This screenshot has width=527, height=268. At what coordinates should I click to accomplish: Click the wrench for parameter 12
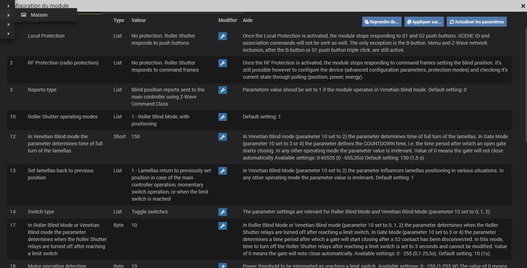tap(223, 137)
